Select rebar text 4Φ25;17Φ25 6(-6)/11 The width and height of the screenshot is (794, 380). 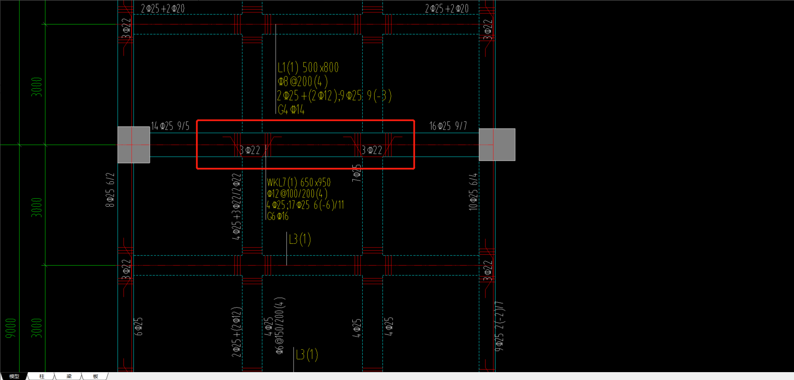305,205
